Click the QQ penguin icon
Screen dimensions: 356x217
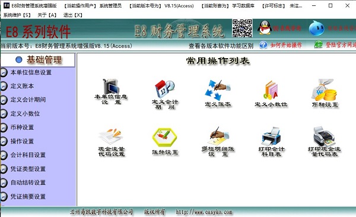click(x=265, y=28)
